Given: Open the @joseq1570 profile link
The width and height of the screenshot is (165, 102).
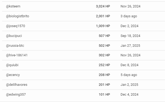Looking at the screenshot, I should tap(15, 26).
